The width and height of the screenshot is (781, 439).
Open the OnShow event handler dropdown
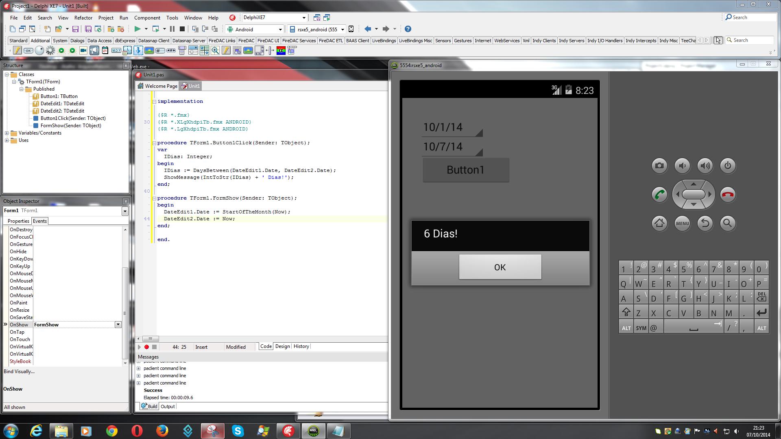pos(118,324)
